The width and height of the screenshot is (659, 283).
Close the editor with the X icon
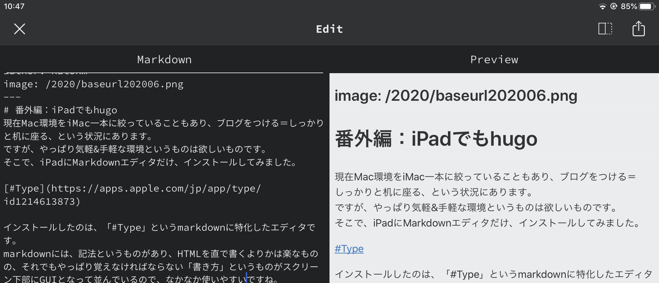20,29
